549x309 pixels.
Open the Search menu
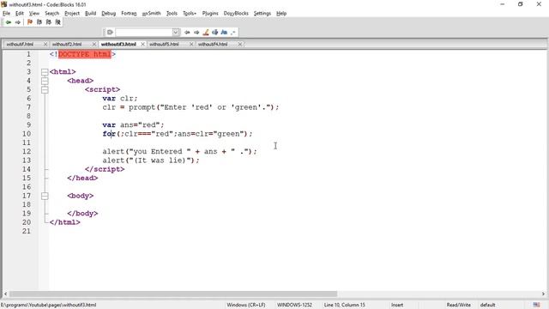click(51, 14)
